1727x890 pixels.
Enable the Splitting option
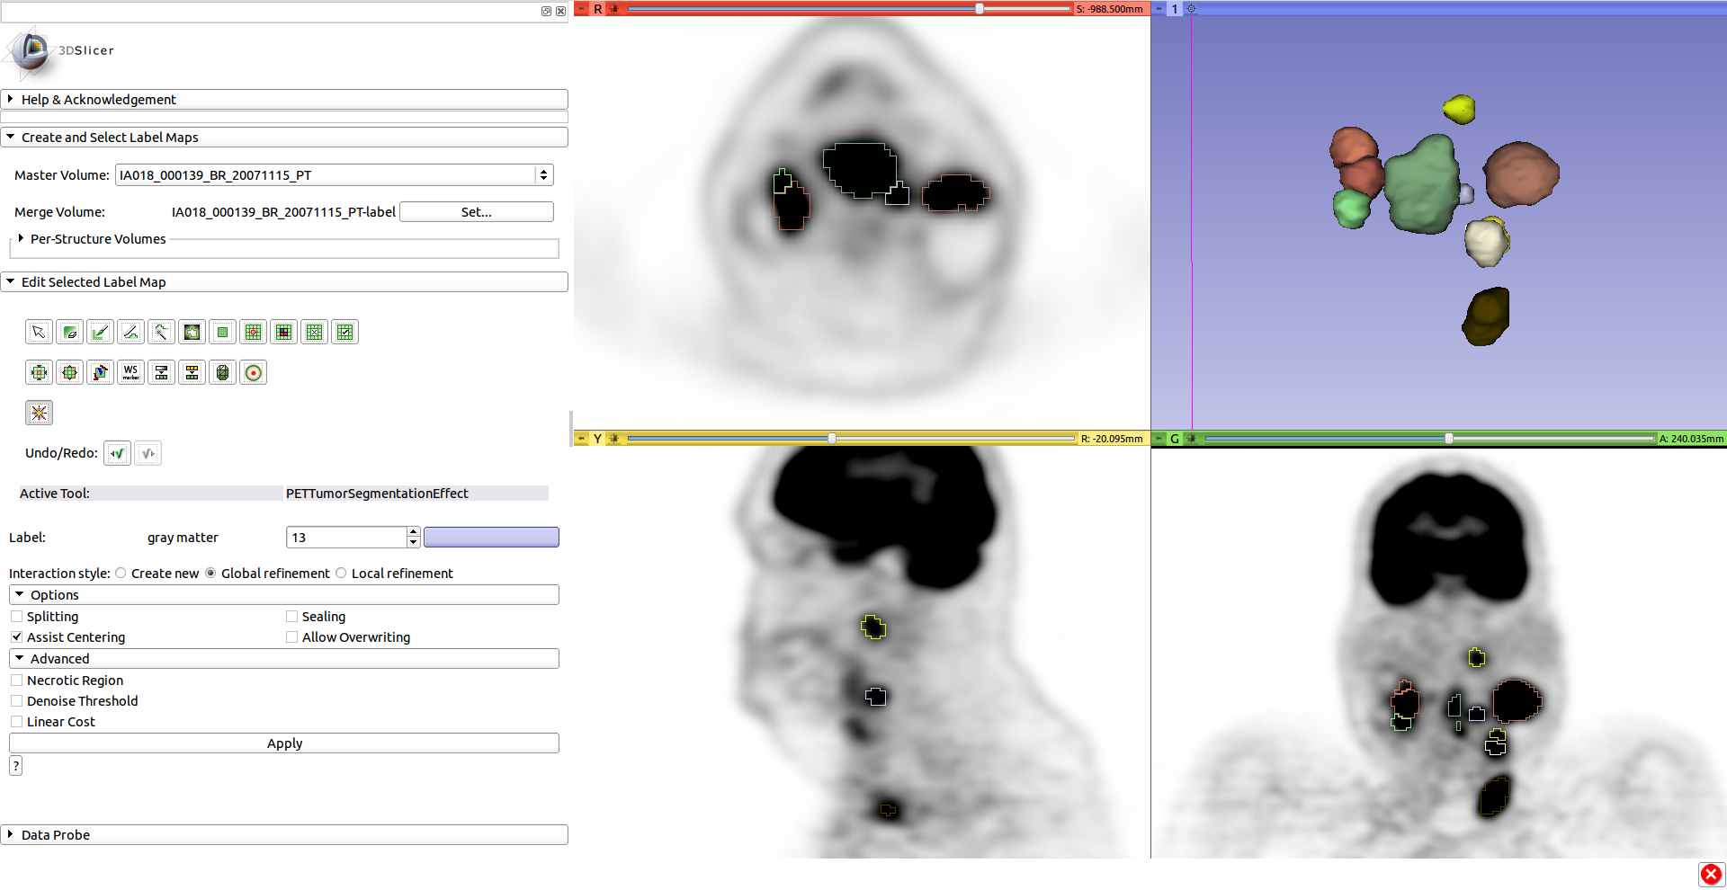tap(17, 617)
